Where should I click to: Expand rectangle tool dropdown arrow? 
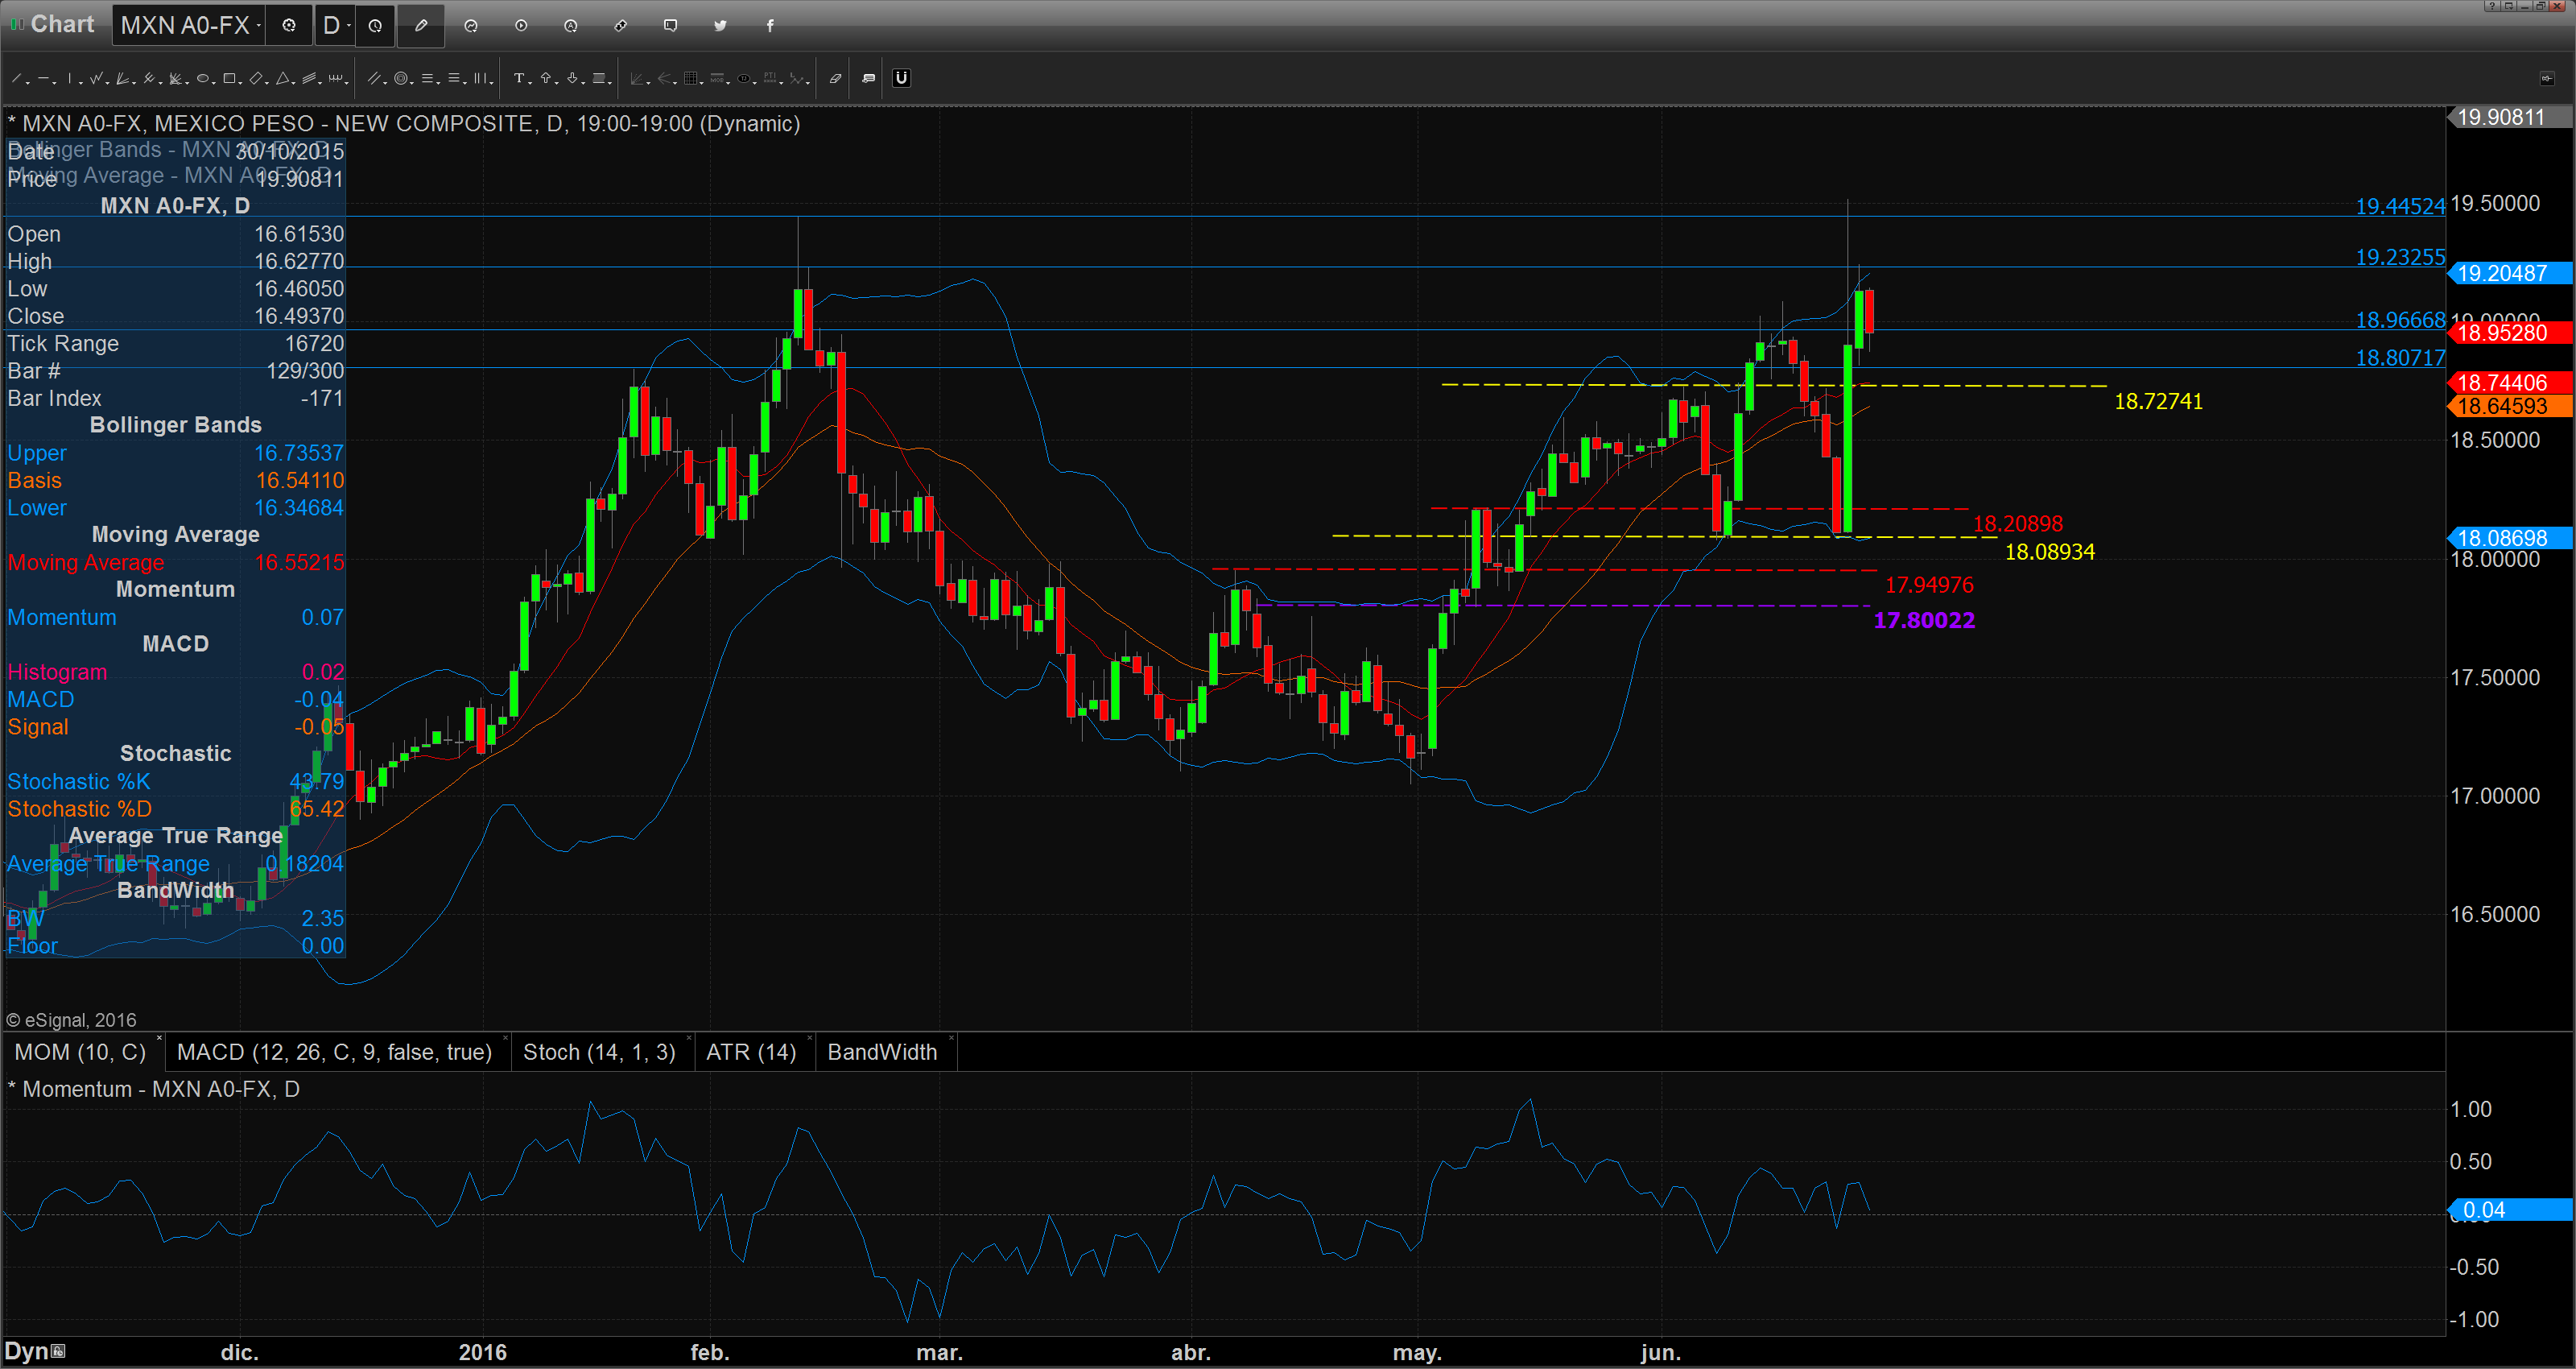pos(241,83)
